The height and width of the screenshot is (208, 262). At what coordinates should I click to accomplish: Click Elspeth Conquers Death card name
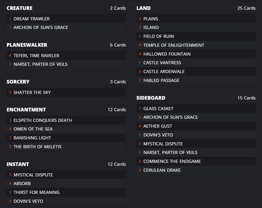point(43,120)
